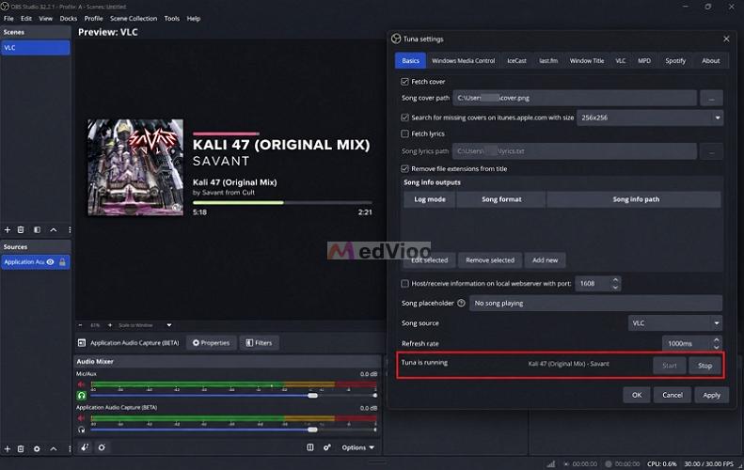Toggle lock on Application Audio source

(x=62, y=262)
